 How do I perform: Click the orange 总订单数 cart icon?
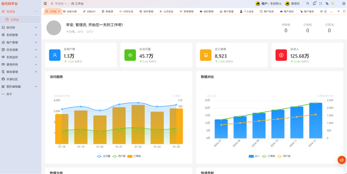click(x=206, y=55)
